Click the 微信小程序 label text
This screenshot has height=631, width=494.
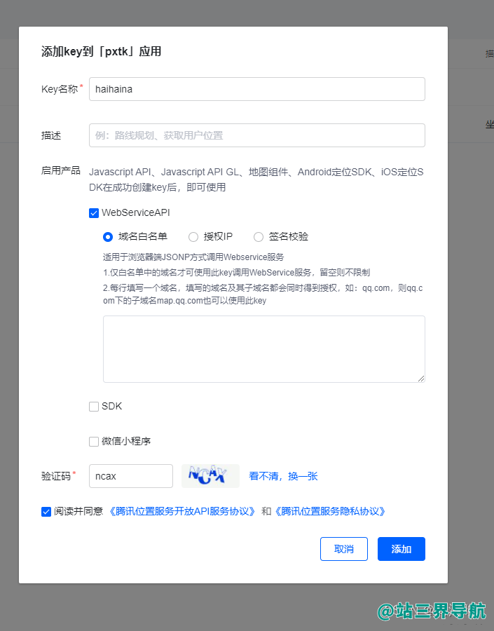[x=126, y=441]
